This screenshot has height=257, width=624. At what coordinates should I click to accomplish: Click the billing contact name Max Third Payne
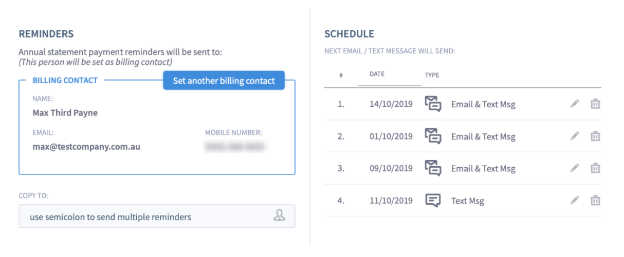65,113
